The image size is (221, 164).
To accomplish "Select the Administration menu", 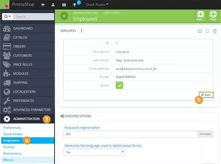I will click(x=28, y=119).
